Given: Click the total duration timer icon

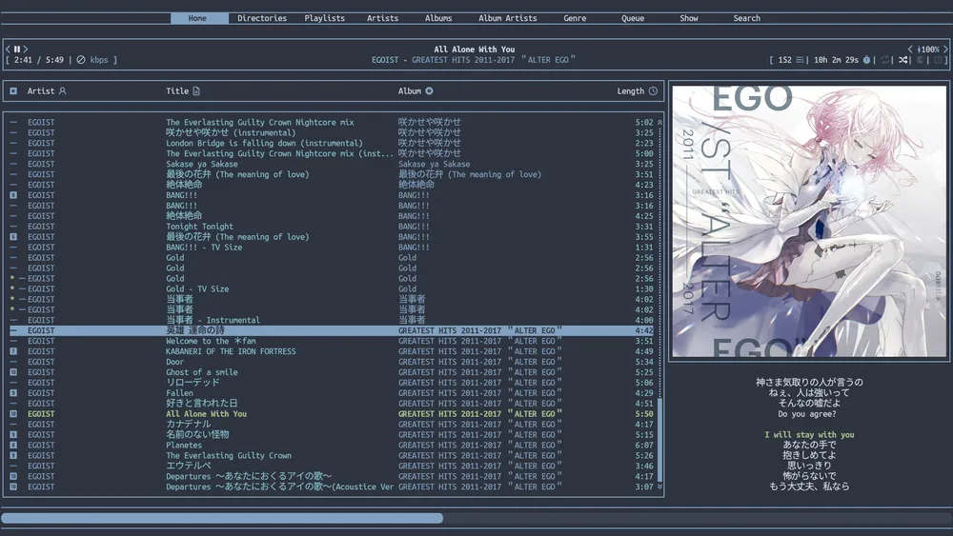Looking at the screenshot, I should click(866, 60).
